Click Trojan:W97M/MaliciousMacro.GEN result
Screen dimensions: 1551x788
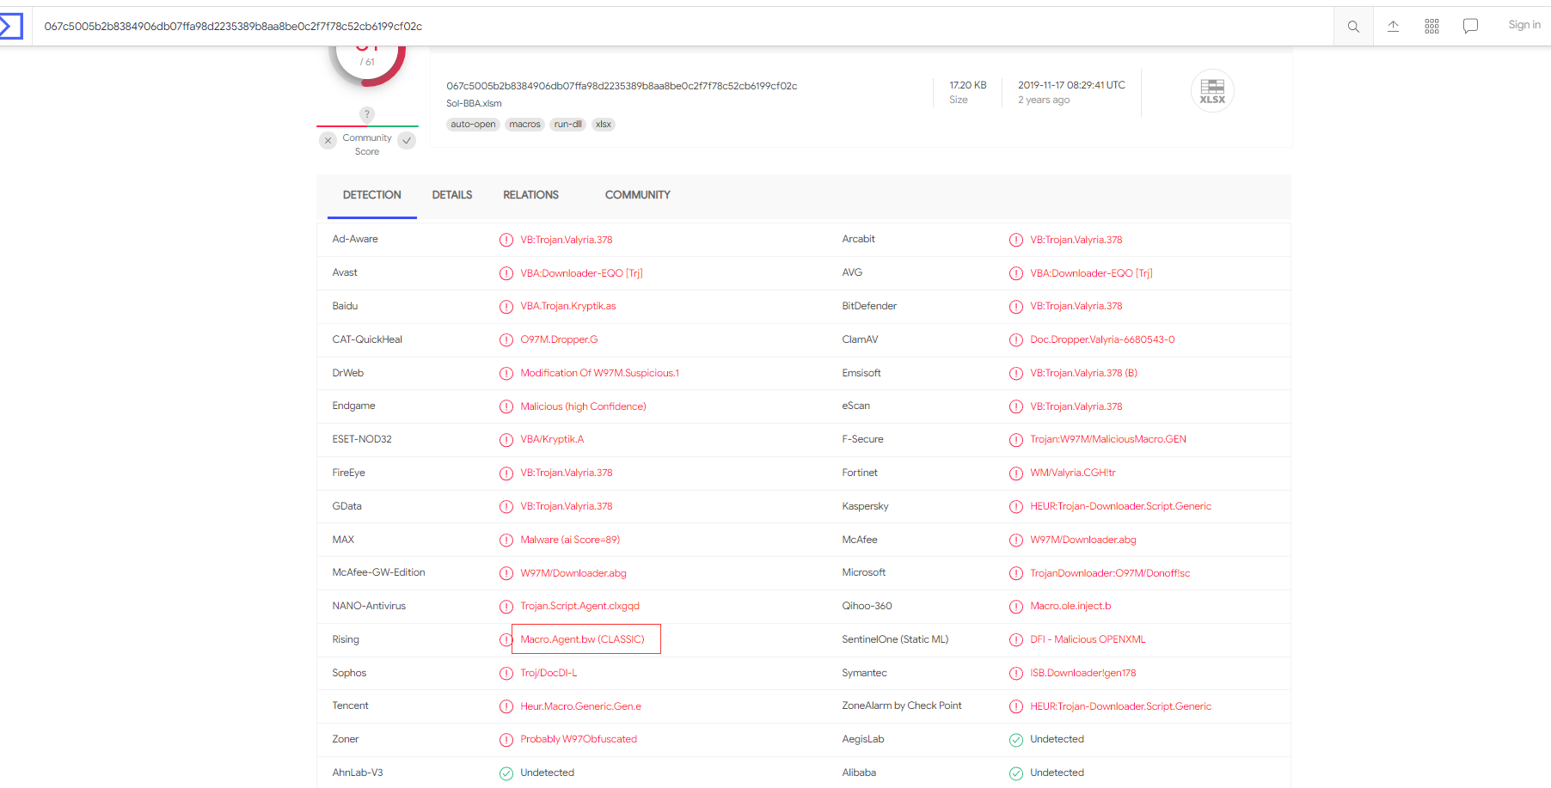[1108, 439]
